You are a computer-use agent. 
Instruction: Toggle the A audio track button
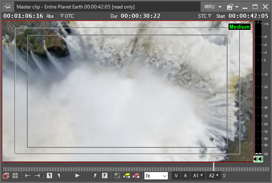point(185,176)
